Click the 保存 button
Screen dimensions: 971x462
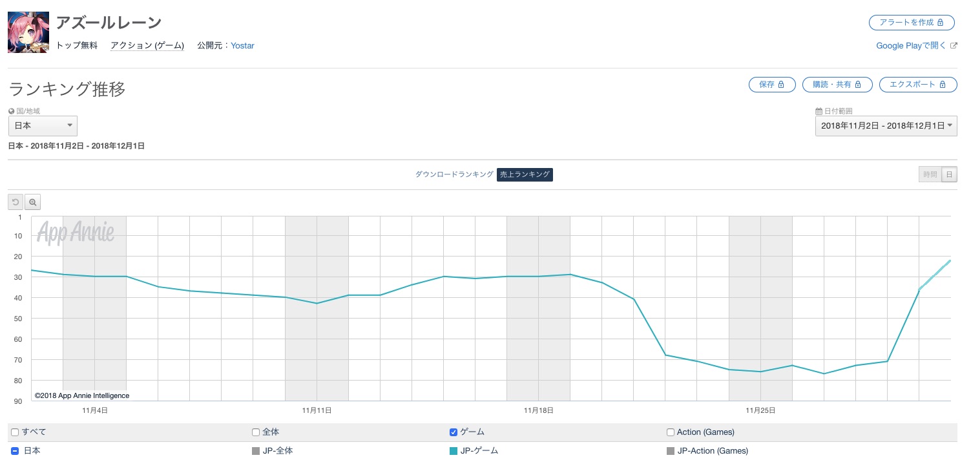click(772, 85)
